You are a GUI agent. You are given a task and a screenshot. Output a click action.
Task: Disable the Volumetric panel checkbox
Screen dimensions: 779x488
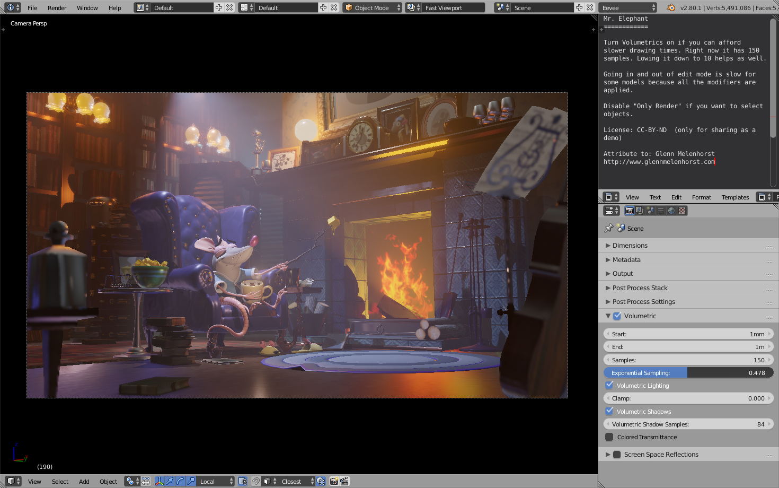coord(617,316)
